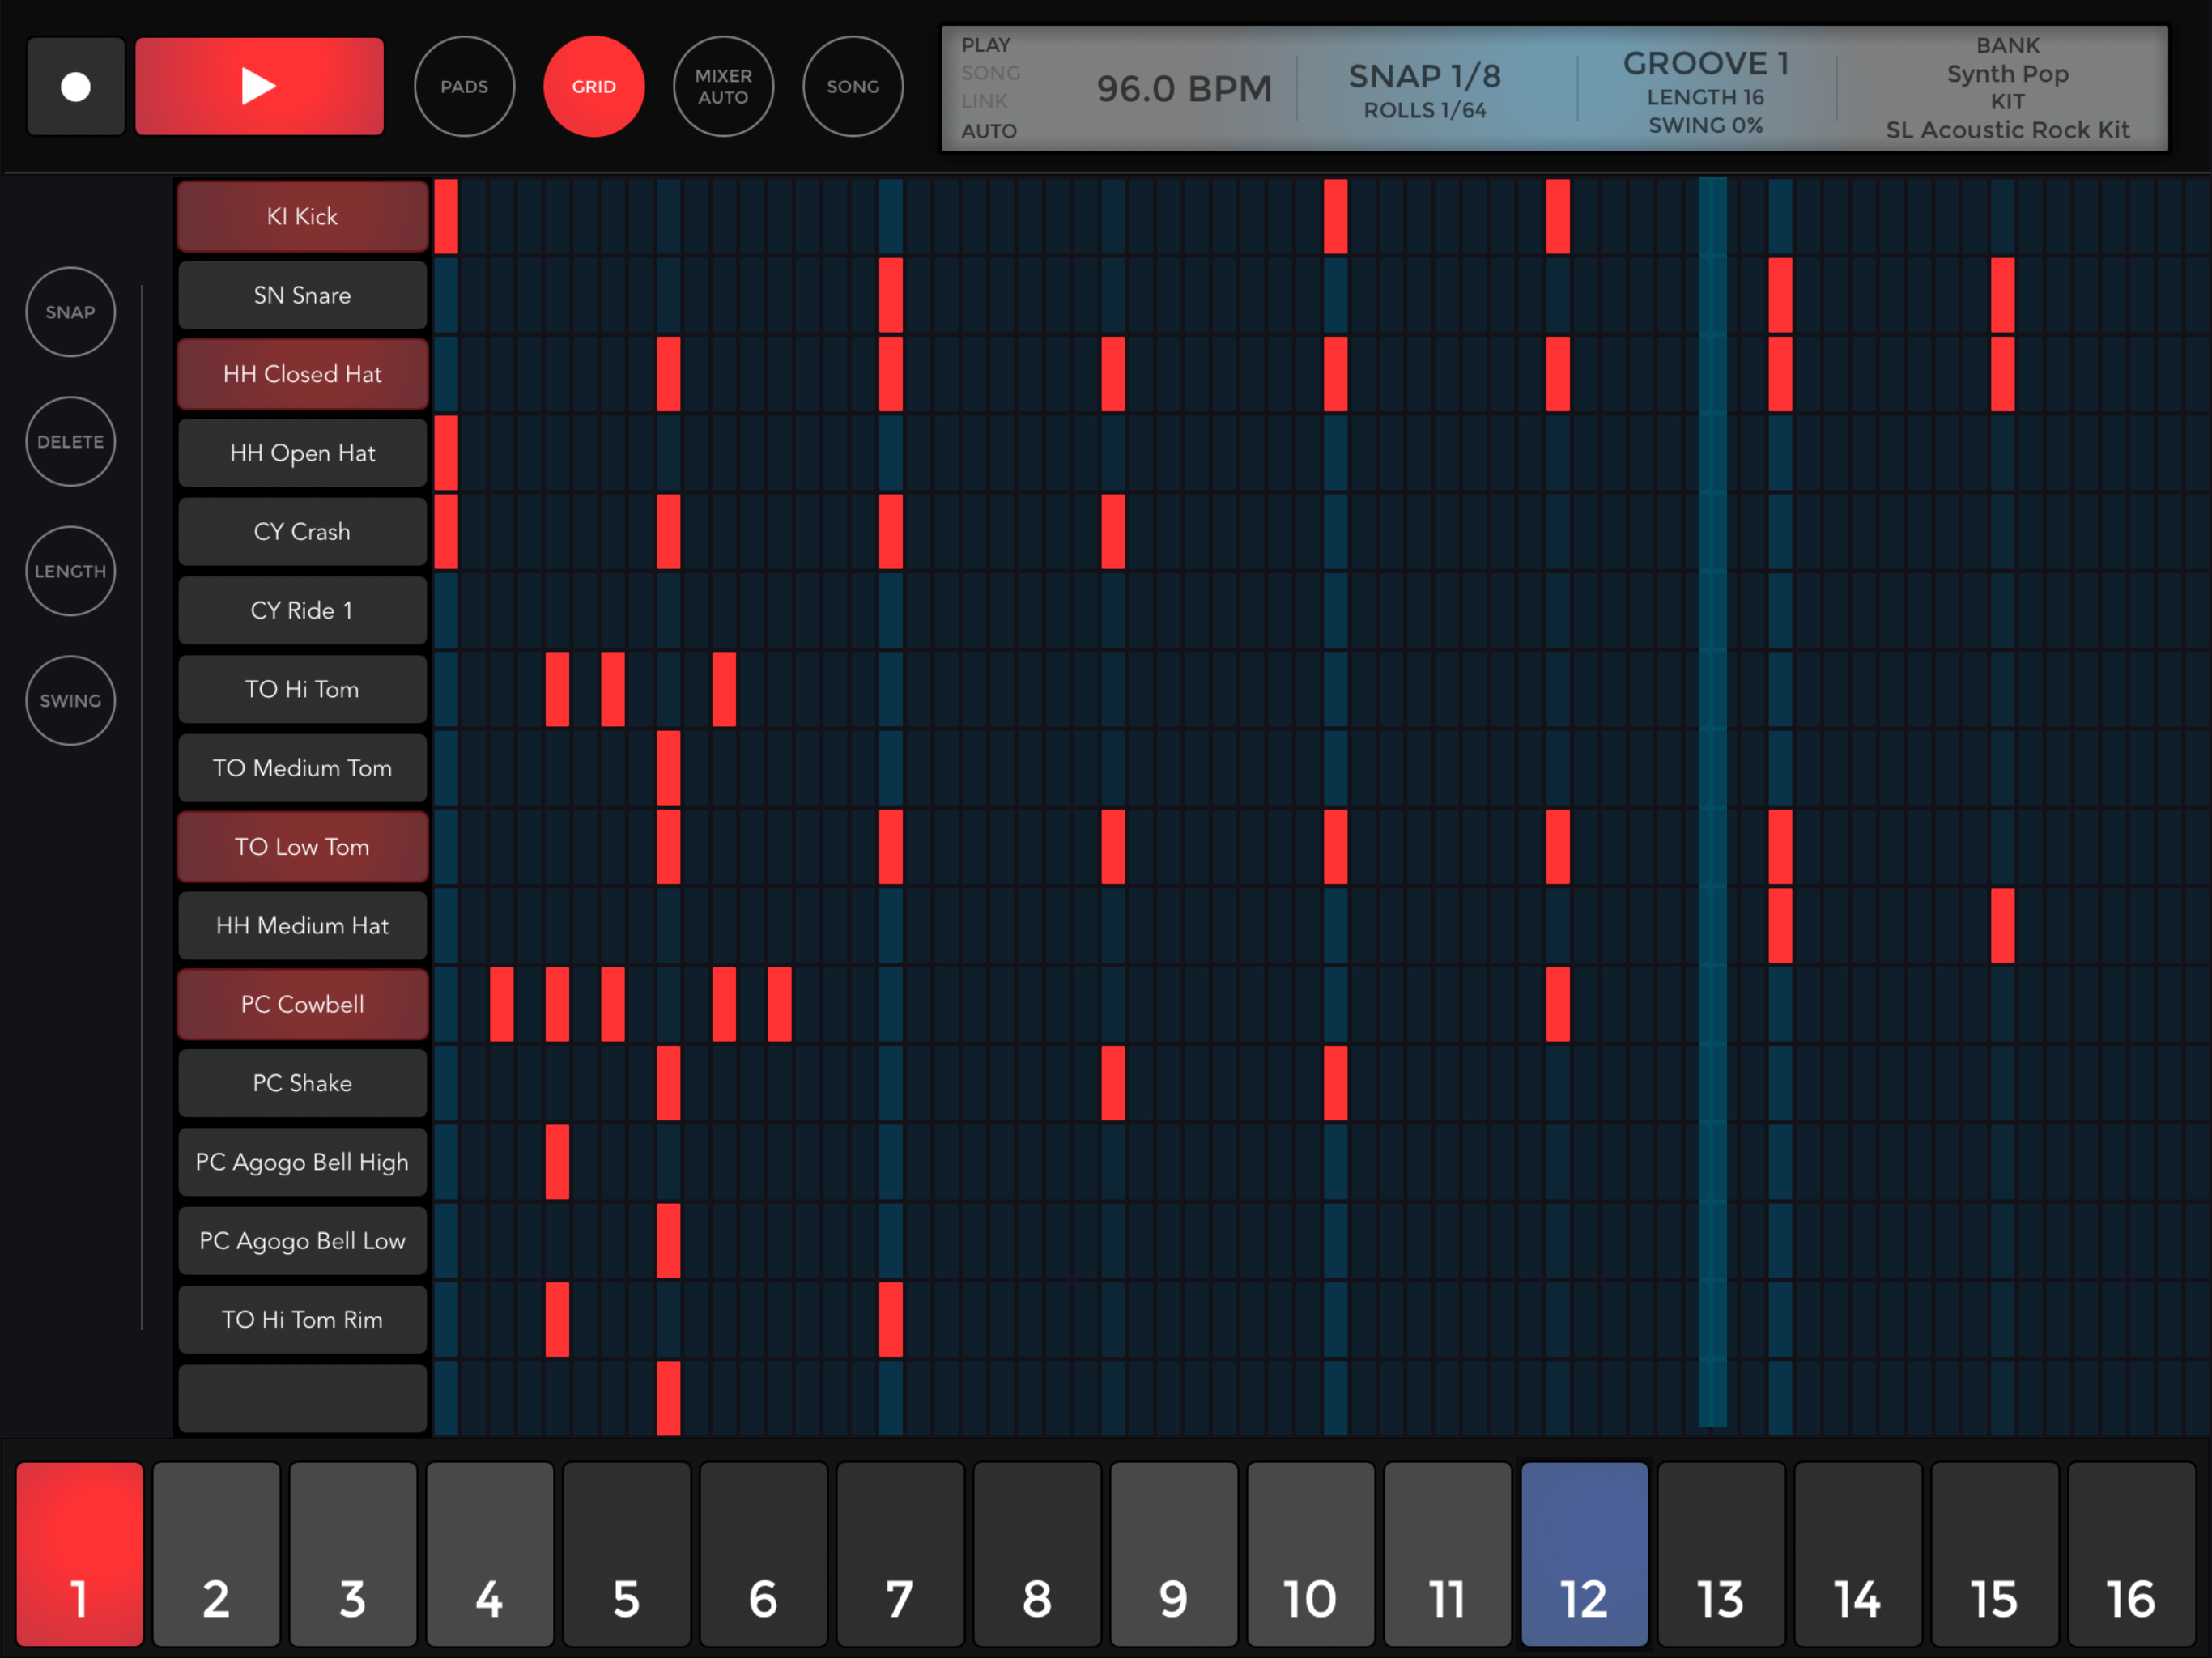This screenshot has width=2212, height=1658.
Task: Select the PC Cowbell track
Action: pos(302,1004)
